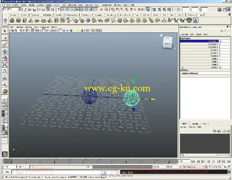
Task: Activate the Rotate tool in the toolbox
Action: point(5,58)
